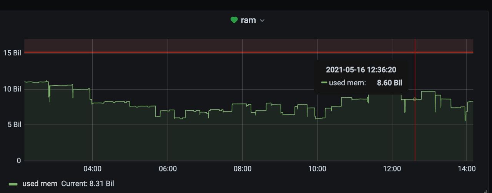Click the red alert threshold line at 15 Bil
The width and height of the screenshot is (492, 193).
[x=249, y=52]
